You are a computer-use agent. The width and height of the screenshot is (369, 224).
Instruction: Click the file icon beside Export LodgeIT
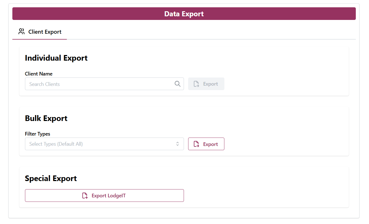[x=85, y=196]
